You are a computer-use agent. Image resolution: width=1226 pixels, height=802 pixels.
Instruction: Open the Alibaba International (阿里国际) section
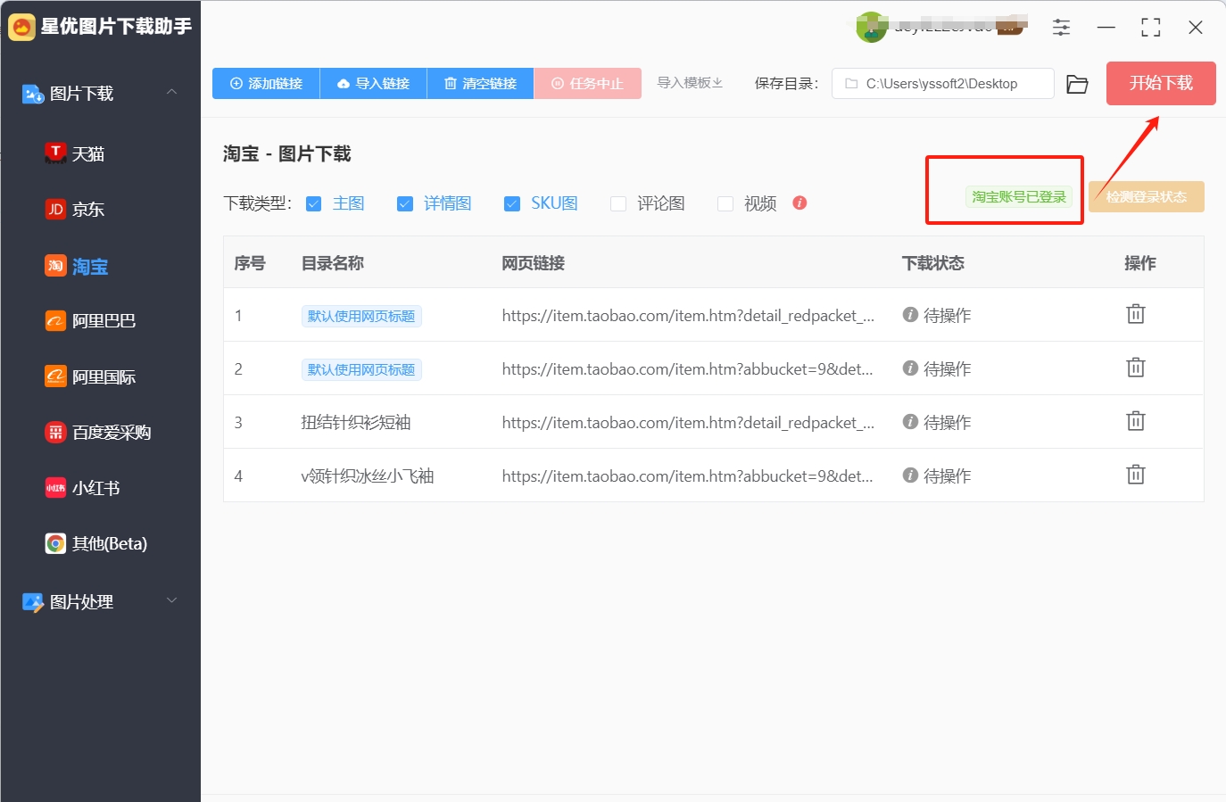[x=90, y=376]
